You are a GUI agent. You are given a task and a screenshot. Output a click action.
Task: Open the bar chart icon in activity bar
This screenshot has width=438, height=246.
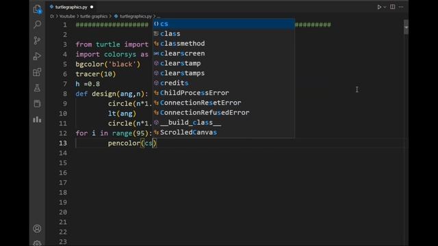tap(37, 120)
